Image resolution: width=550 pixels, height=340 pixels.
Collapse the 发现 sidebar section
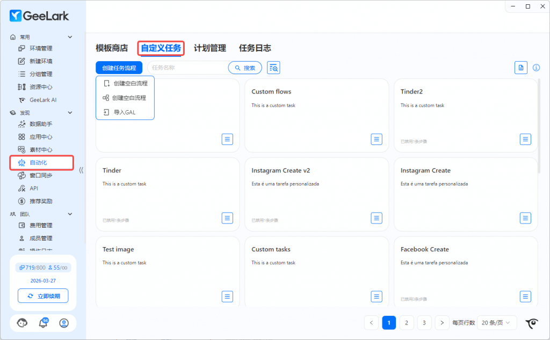point(70,113)
